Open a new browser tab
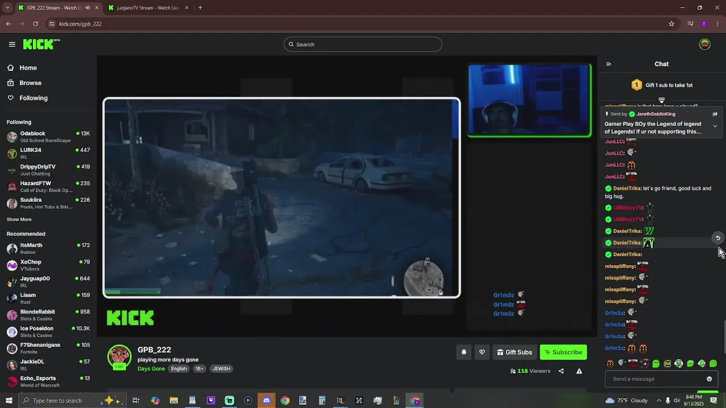The height and width of the screenshot is (408, 726). tap(200, 8)
